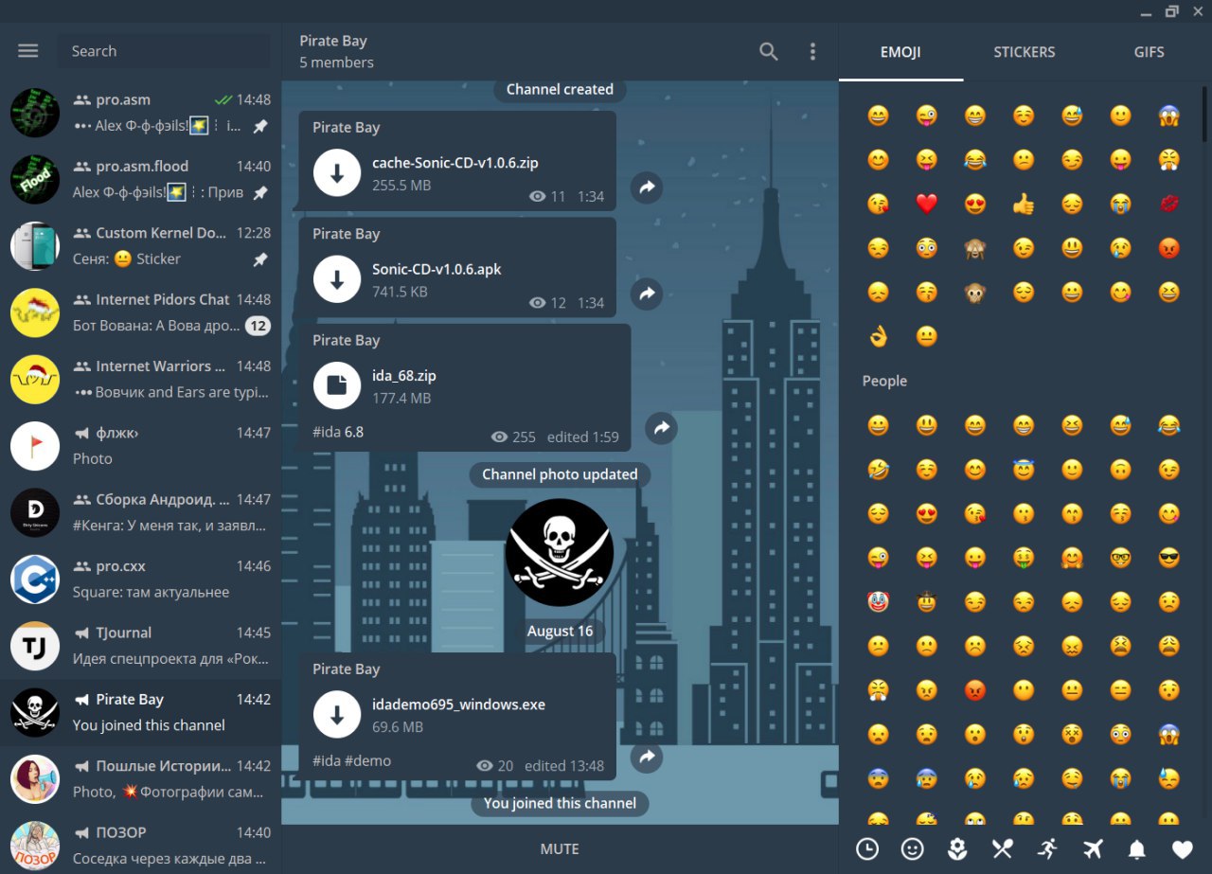Jump to Travel emoji category airplane
1212x874 pixels.
pyautogui.click(x=1093, y=849)
